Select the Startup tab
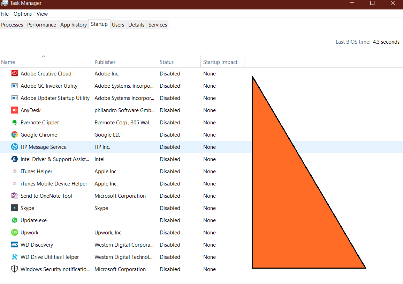 (x=99, y=24)
